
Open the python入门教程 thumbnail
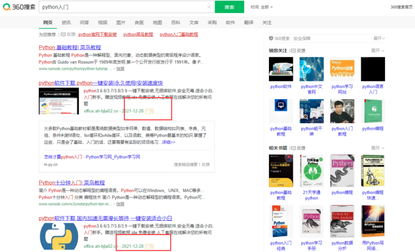tap(342, 111)
